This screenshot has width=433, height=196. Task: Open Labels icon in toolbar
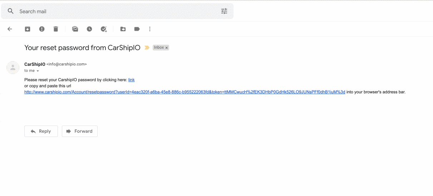137,29
